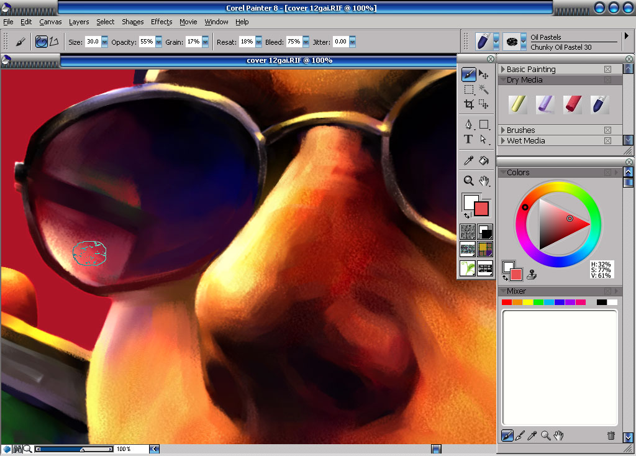This screenshot has height=456, width=636.
Task: Toggle Straight Line Strokes mode
Action: click(55, 42)
